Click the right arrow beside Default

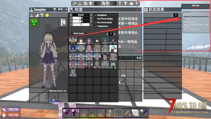point(91,15)
